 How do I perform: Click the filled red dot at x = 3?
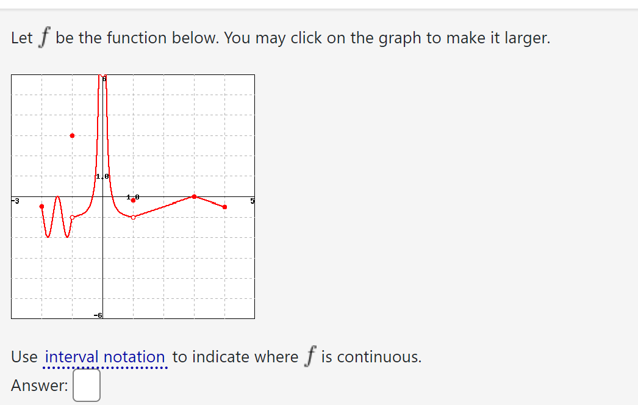click(x=194, y=196)
